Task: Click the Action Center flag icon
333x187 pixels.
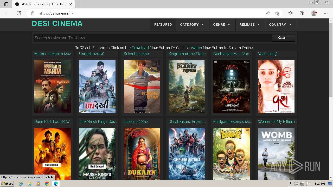Action: (x=308, y=184)
